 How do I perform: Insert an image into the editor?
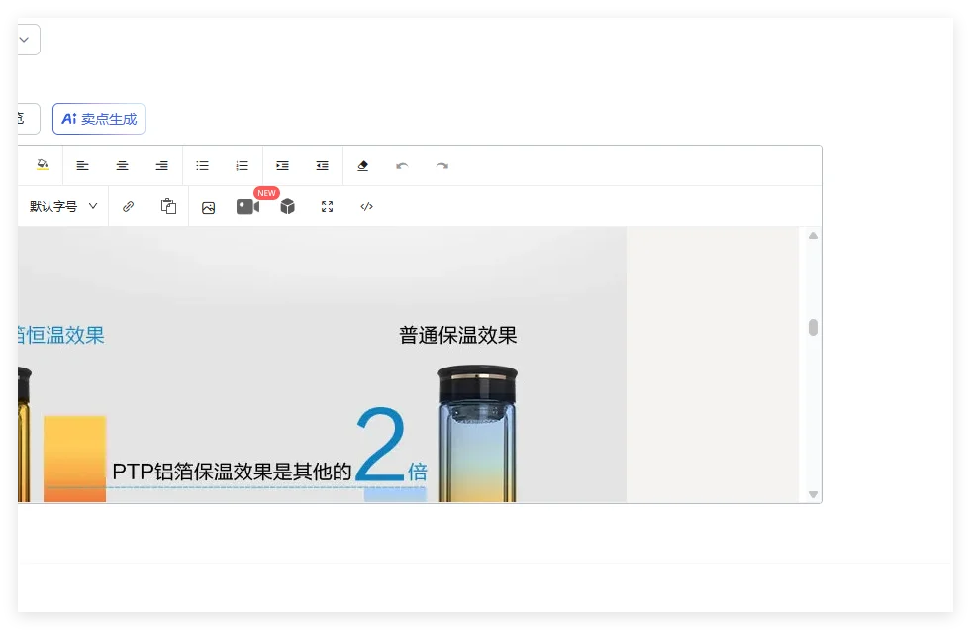(x=209, y=207)
